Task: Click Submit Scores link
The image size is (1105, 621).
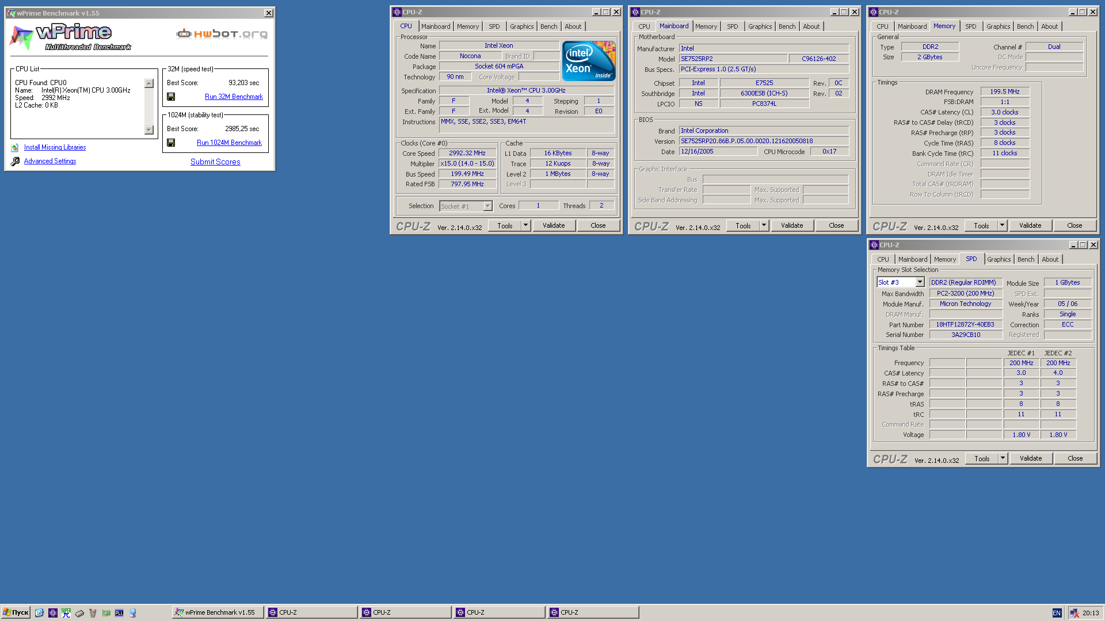Action: (215, 162)
